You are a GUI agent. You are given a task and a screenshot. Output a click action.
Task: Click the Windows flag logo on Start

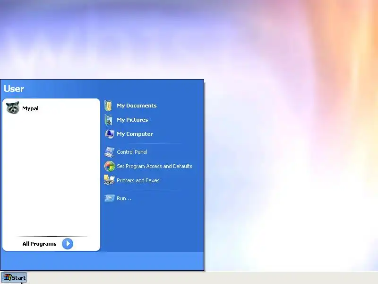click(7, 277)
